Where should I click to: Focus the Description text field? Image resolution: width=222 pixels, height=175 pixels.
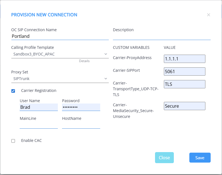coord(161,36)
